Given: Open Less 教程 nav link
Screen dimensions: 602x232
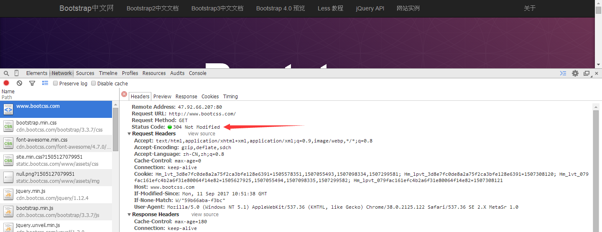Looking at the screenshot, I should tap(330, 8).
